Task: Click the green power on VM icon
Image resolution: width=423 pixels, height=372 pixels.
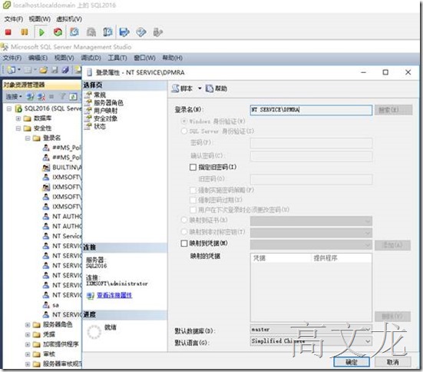Action: pyautogui.click(x=41, y=32)
